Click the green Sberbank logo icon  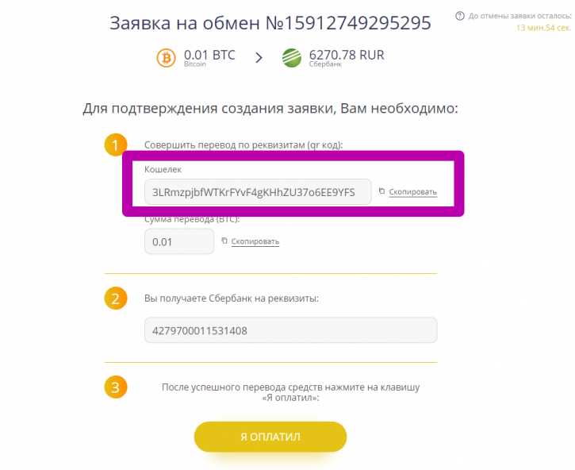pos(292,58)
